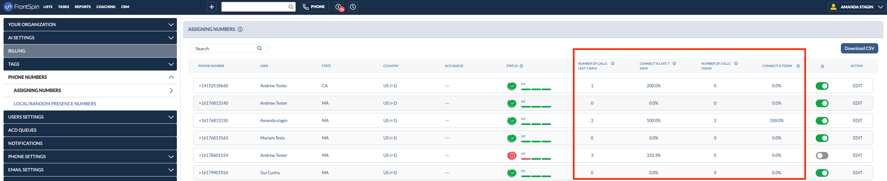Click red warning status icon for +16178601554
The width and height of the screenshot is (887, 181).
[x=512, y=156]
